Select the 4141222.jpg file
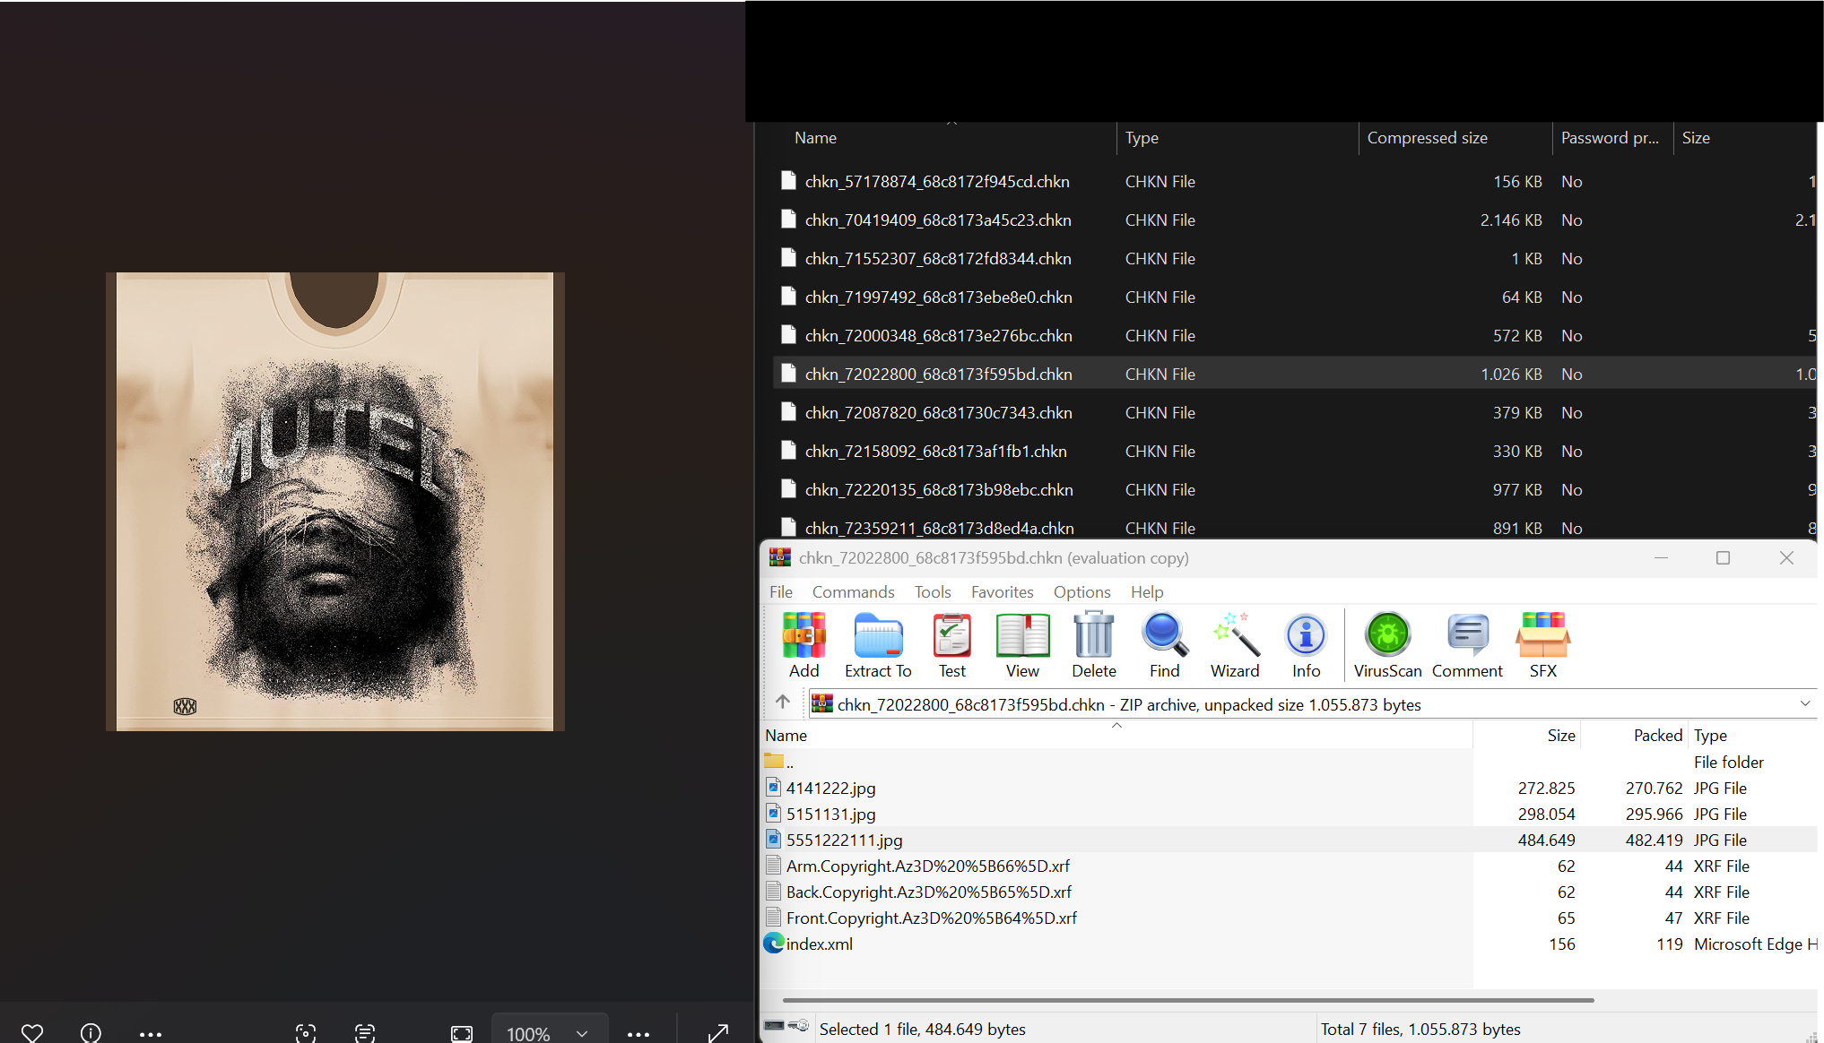This screenshot has width=1824, height=1043. pyautogui.click(x=830, y=789)
